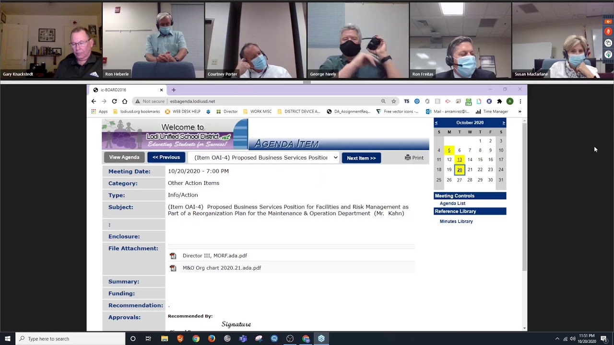This screenshot has height=345, width=614.
Task: Open WEB DESK HELP bookmark
Action: tap(182, 111)
